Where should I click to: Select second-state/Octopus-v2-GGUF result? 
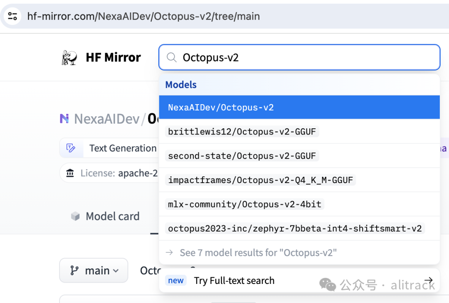point(299,156)
